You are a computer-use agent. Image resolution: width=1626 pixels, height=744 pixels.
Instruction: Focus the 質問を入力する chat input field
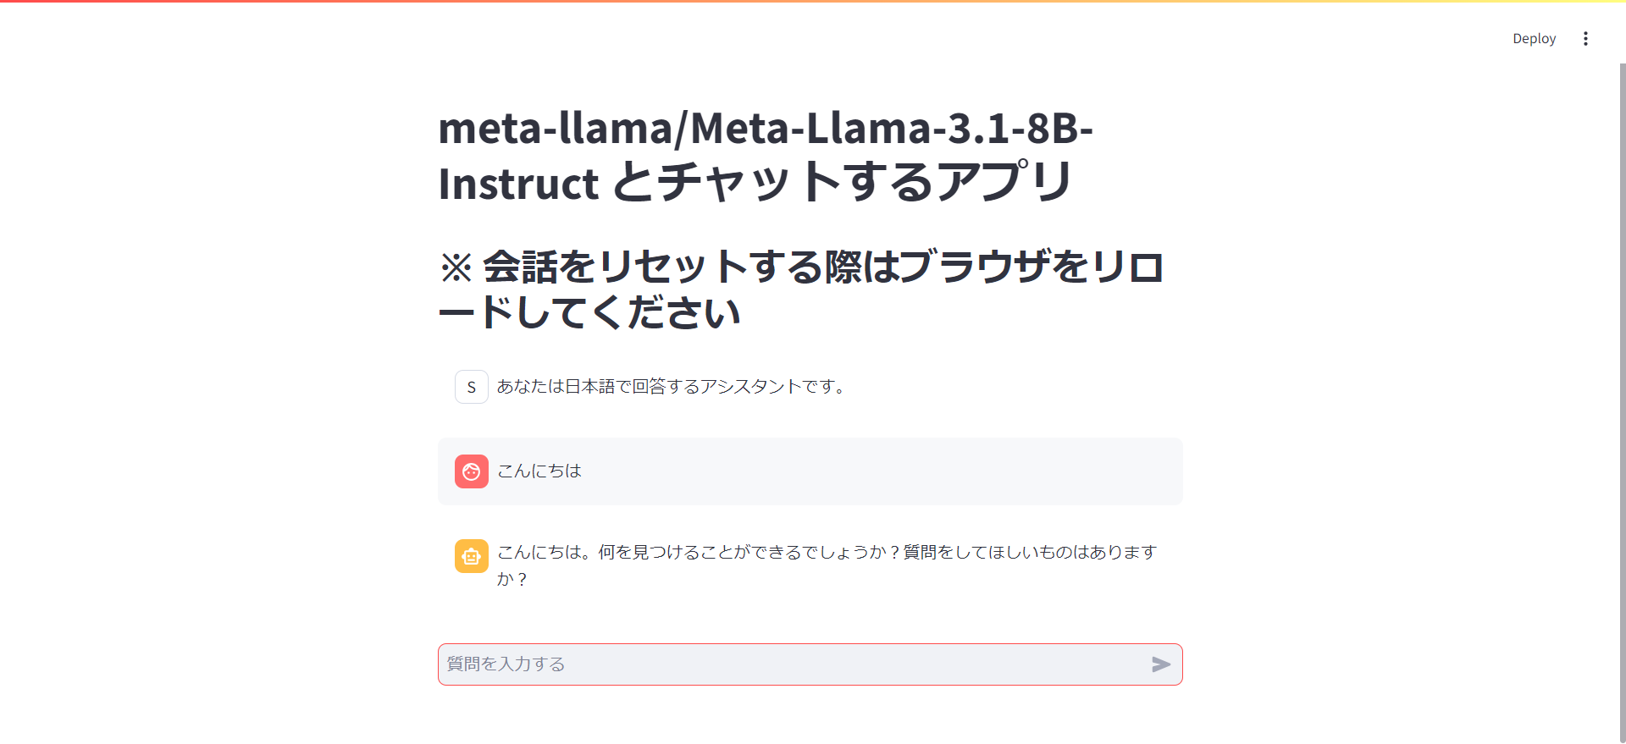(x=788, y=664)
